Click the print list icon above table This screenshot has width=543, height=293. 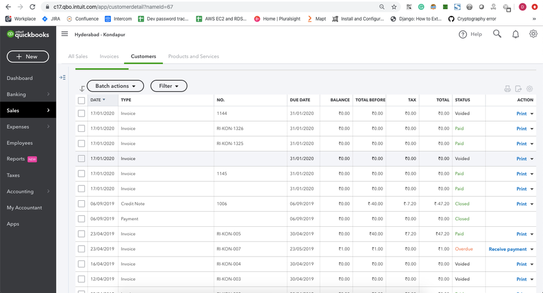(x=507, y=89)
